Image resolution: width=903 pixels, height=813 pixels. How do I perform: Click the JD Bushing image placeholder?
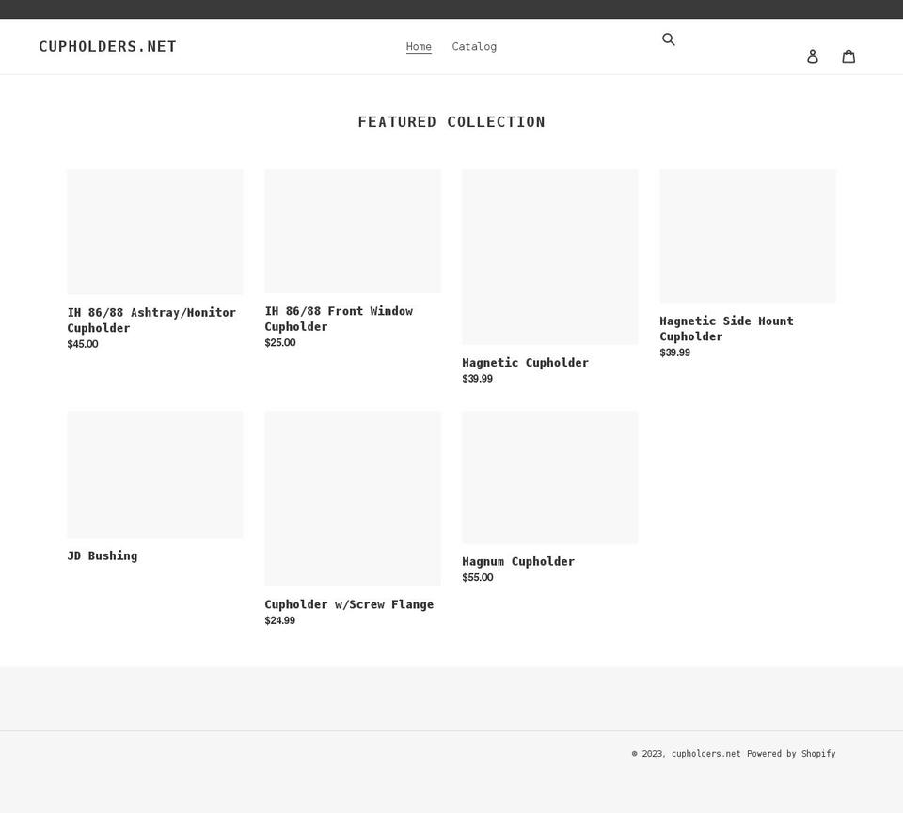[x=155, y=474]
